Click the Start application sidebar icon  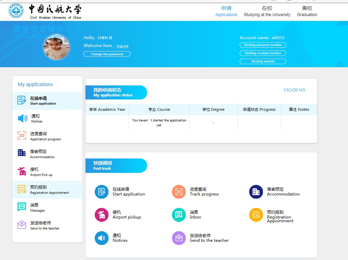click(22, 101)
